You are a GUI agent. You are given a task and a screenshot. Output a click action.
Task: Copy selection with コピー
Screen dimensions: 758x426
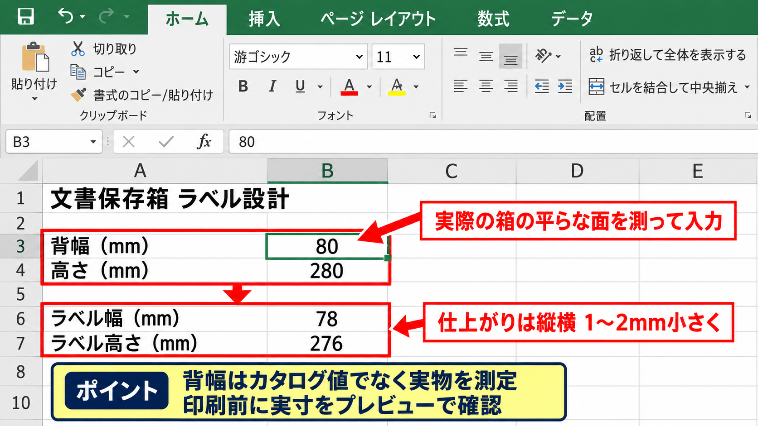[x=98, y=72]
